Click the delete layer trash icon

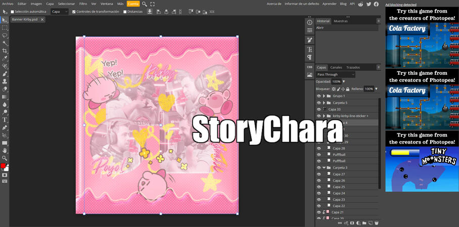tap(377, 223)
